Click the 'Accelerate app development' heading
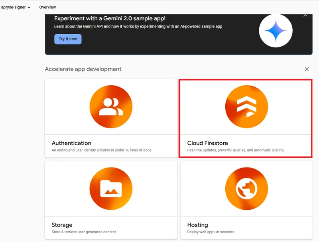The width and height of the screenshot is (319, 242). tap(83, 69)
